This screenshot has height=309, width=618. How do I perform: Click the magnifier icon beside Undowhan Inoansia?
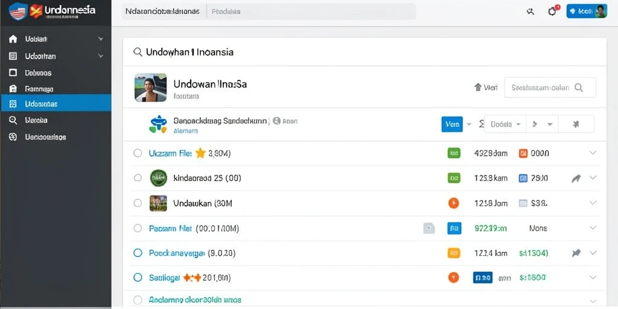(138, 52)
